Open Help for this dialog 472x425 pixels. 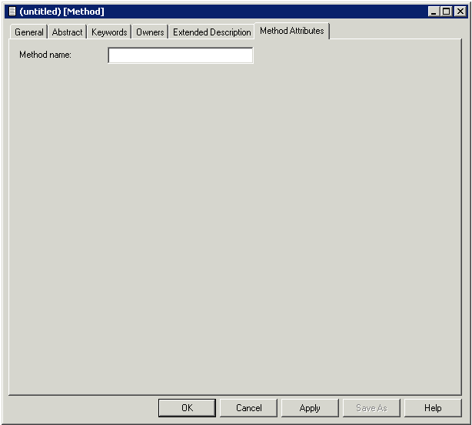click(433, 408)
